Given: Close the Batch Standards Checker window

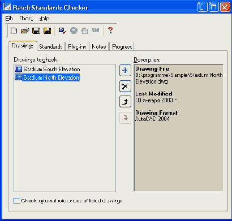Looking at the screenshot, I should [x=225, y=7].
